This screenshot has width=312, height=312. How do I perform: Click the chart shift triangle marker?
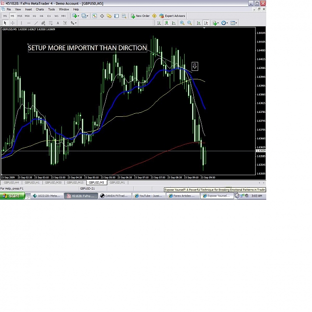click(x=204, y=28)
